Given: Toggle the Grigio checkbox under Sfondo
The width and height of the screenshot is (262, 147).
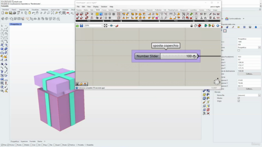Looking at the screenshot, I should (239, 101).
